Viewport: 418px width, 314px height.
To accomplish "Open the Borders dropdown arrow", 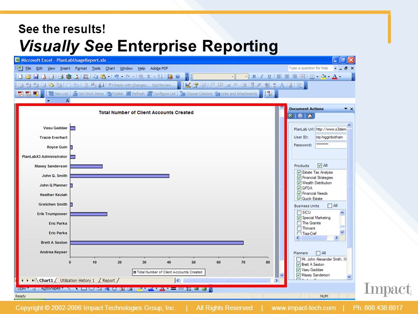I will (x=317, y=77).
